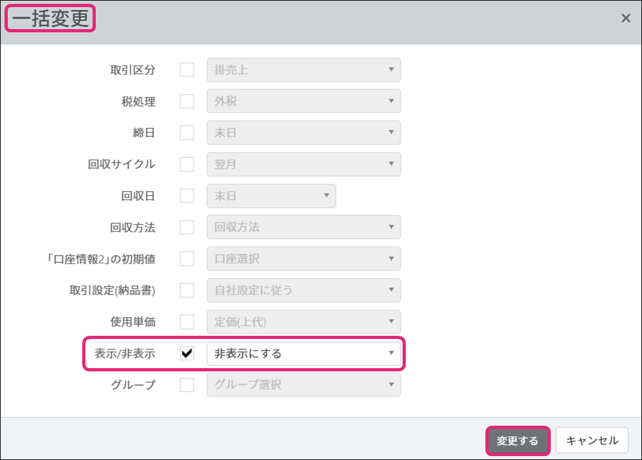Tick the 回収日 checkbox

point(187,195)
